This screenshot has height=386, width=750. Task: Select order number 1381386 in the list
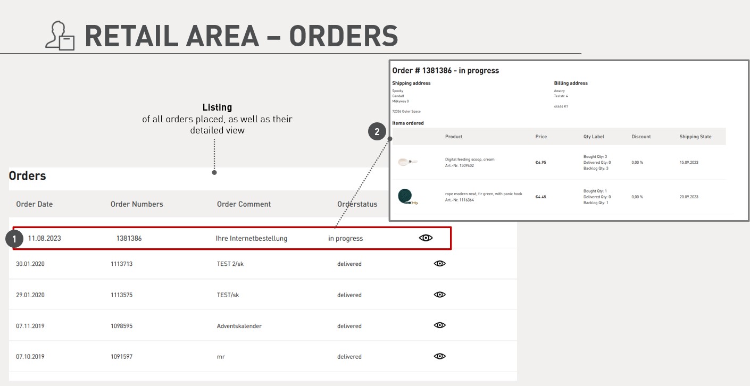[x=129, y=239]
